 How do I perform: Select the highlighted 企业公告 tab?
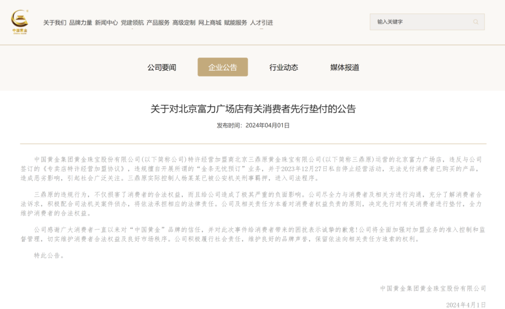point(223,67)
